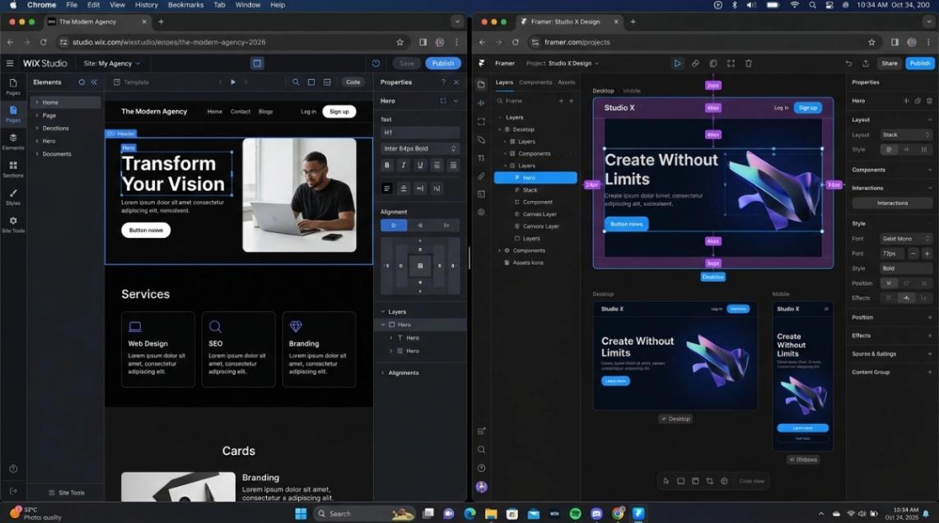Open the History menu in macOS menu bar
Viewport: 939px width, 523px height.
146,5
